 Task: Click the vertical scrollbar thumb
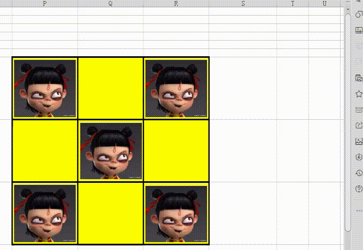[348, 122]
